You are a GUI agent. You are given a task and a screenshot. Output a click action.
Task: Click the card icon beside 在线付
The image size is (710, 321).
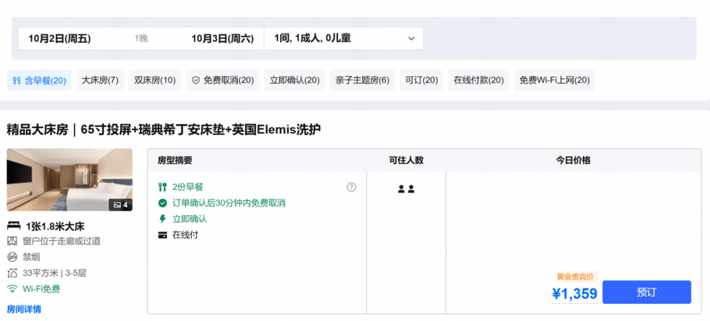tap(162, 235)
